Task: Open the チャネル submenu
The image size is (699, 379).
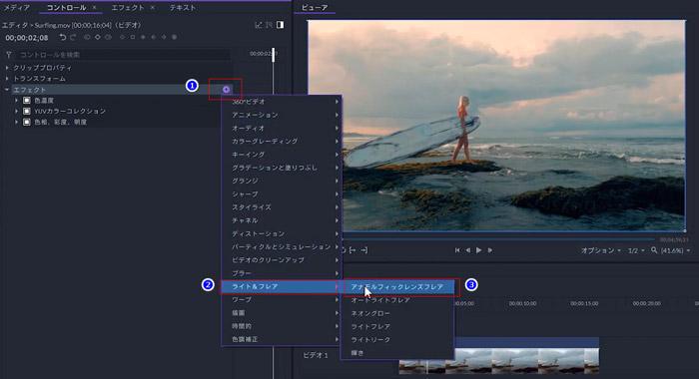Action: point(282,220)
